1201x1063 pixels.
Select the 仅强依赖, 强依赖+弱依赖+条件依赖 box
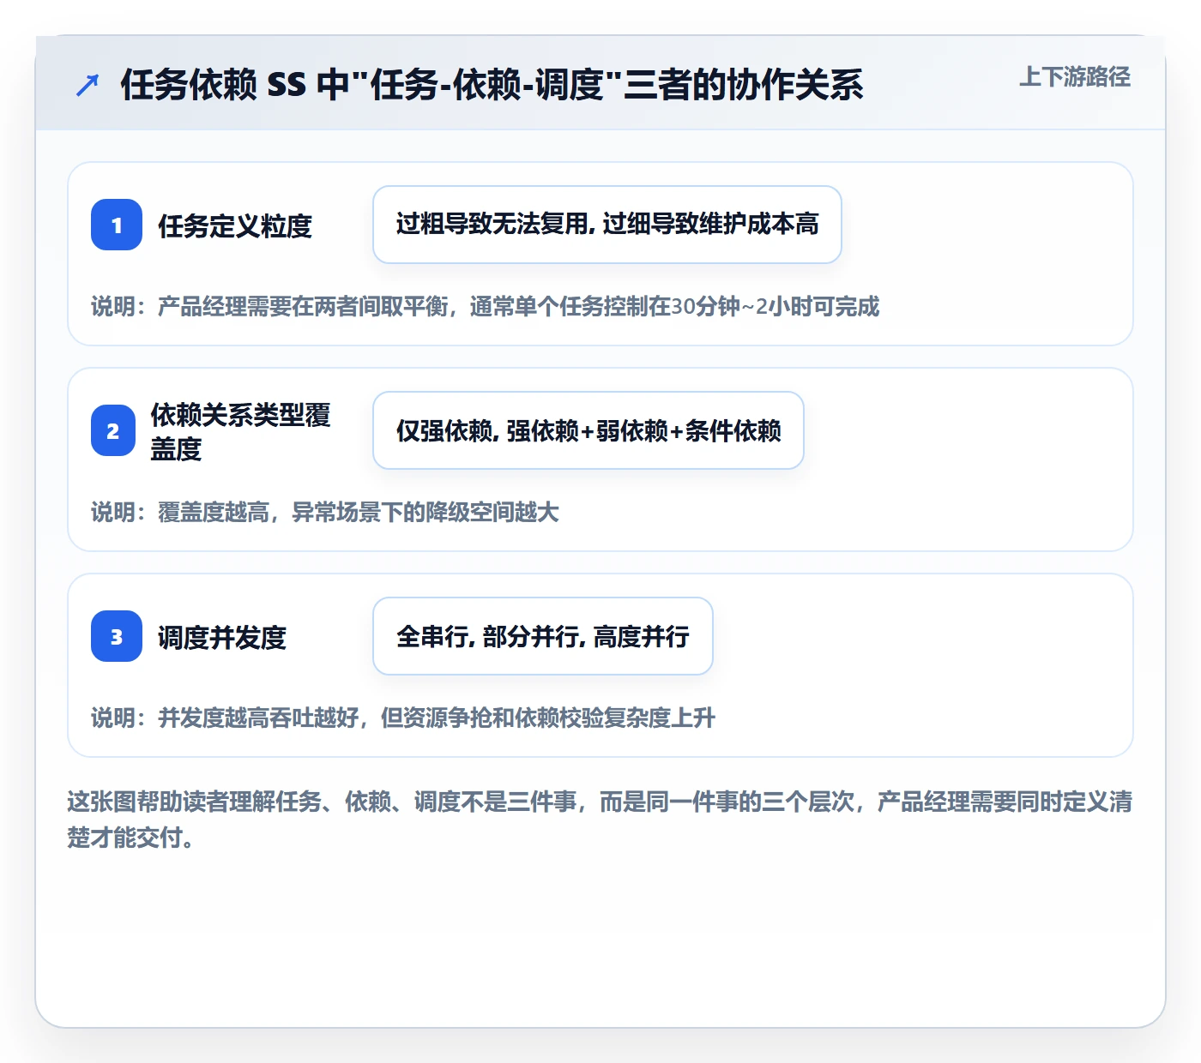coord(588,430)
